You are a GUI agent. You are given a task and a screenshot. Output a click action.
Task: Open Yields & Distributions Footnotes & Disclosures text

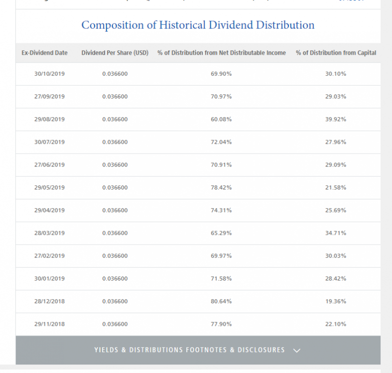point(189,350)
